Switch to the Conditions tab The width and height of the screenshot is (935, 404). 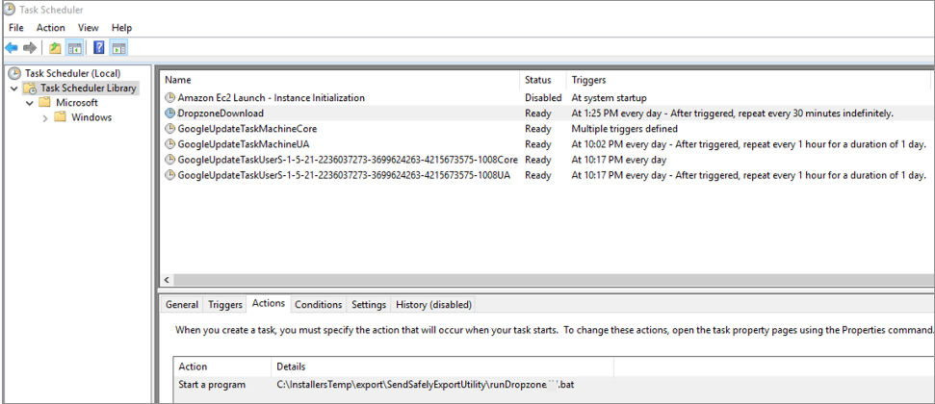click(319, 305)
